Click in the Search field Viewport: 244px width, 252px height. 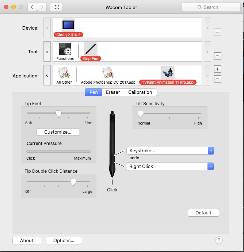tap(211, 7)
